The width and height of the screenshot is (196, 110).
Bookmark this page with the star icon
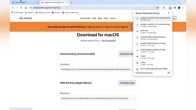click(157, 8)
